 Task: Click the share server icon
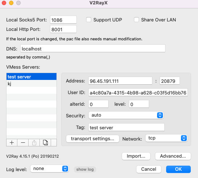click(34, 143)
